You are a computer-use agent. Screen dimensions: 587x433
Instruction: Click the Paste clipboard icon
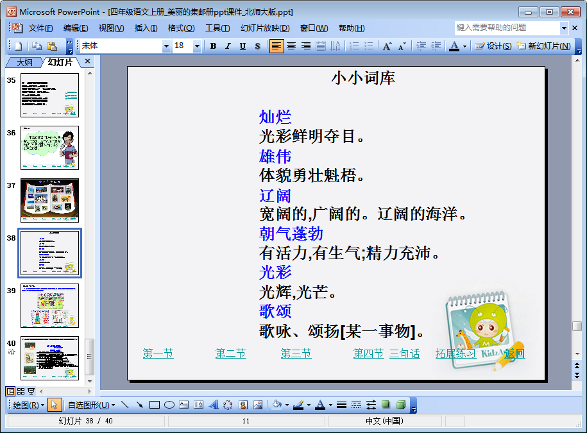[x=52, y=46]
